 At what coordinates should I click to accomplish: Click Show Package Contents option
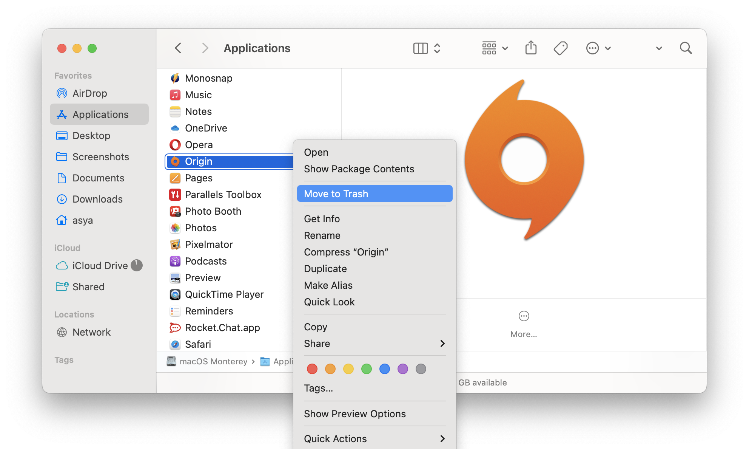[359, 169]
